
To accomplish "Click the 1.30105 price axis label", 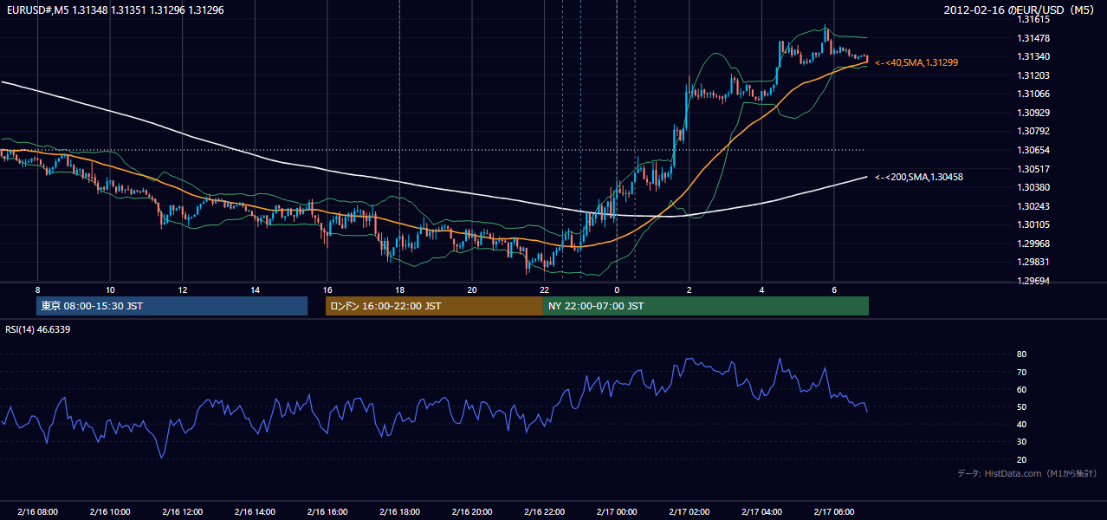I will pos(1034,224).
